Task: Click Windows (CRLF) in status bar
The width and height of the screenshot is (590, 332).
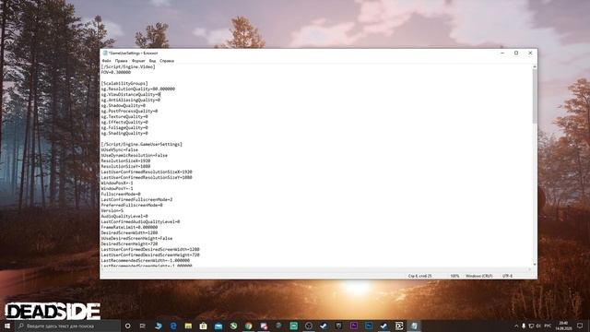Action: pyautogui.click(x=479, y=276)
